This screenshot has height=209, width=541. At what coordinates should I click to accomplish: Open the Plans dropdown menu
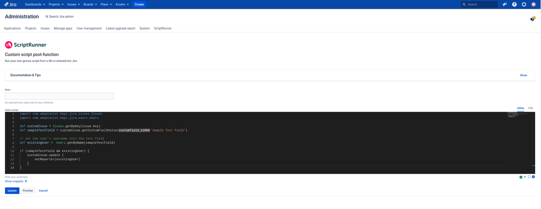pos(106,4)
